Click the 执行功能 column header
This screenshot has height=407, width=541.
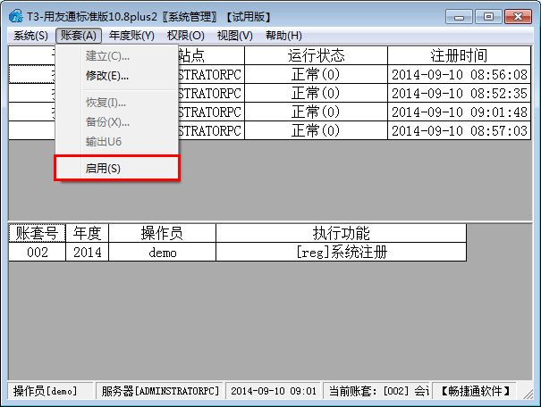[x=342, y=233]
